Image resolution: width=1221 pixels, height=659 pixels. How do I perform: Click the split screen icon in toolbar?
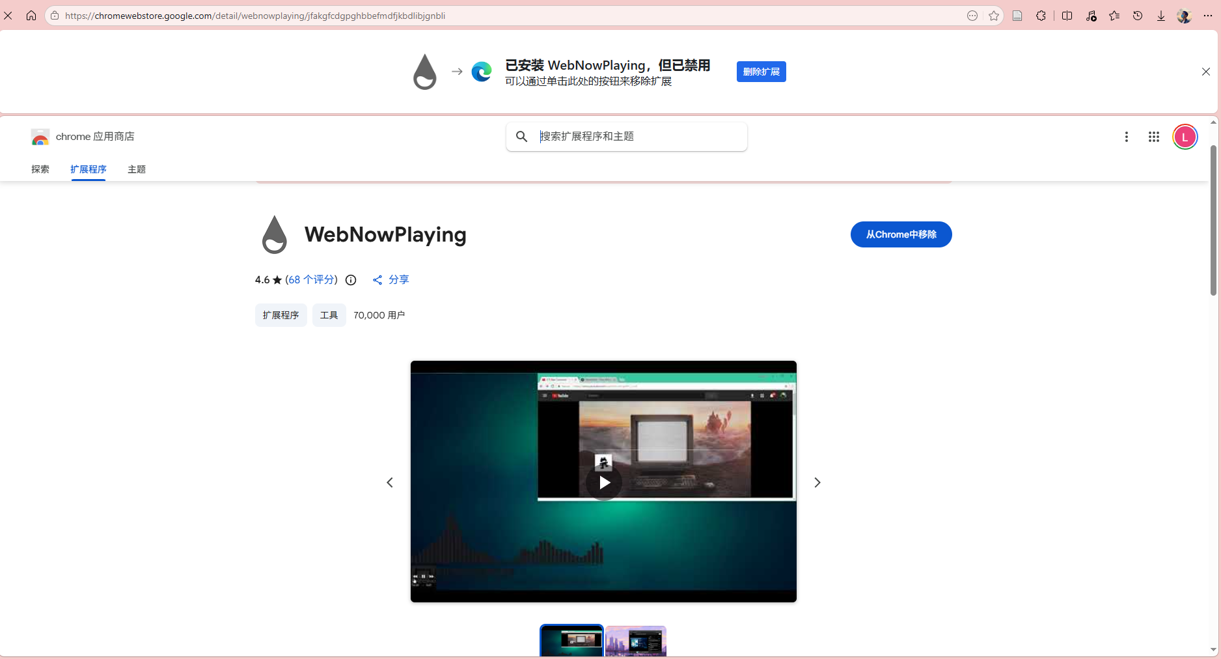tap(1067, 16)
